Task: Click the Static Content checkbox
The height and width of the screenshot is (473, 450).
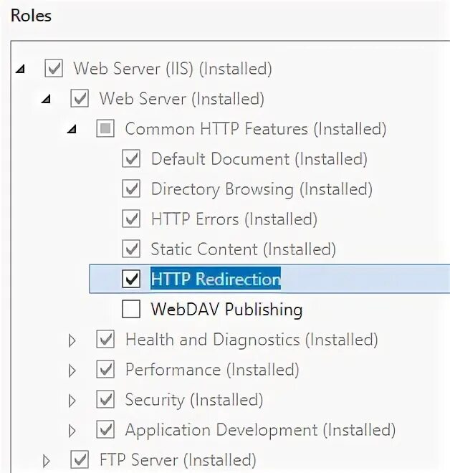Action: tap(131, 249)
